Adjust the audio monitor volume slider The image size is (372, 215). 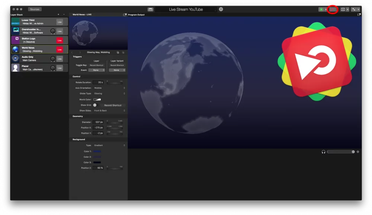[341, 152]
